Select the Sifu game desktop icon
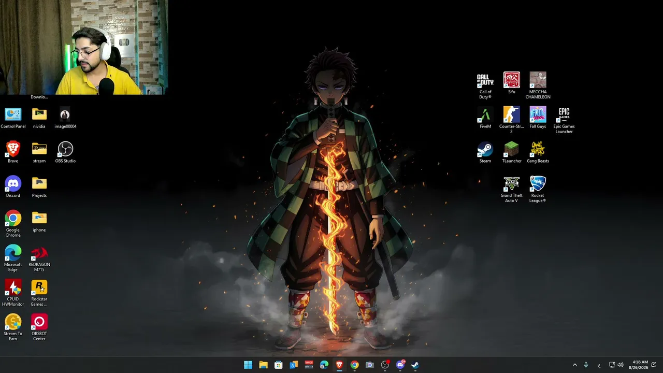The height and width of the screenshot is (373, 663). pyautogui.click(x=512, y=83)
